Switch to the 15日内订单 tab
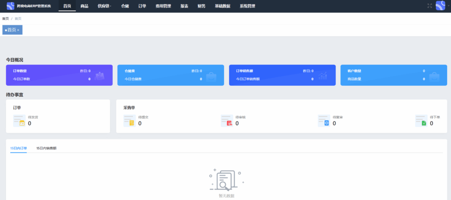The width and height of the screenshot is (451, 200). 18,148
